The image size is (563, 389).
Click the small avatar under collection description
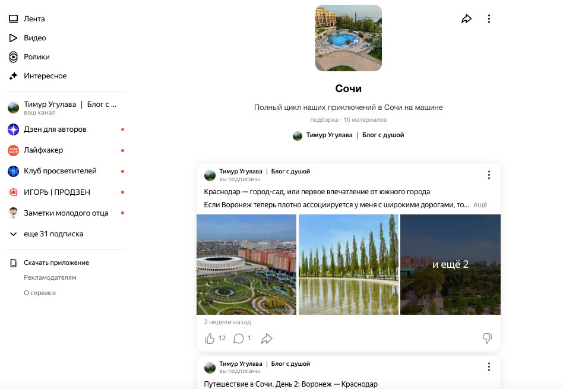click(x=298, y=136)
